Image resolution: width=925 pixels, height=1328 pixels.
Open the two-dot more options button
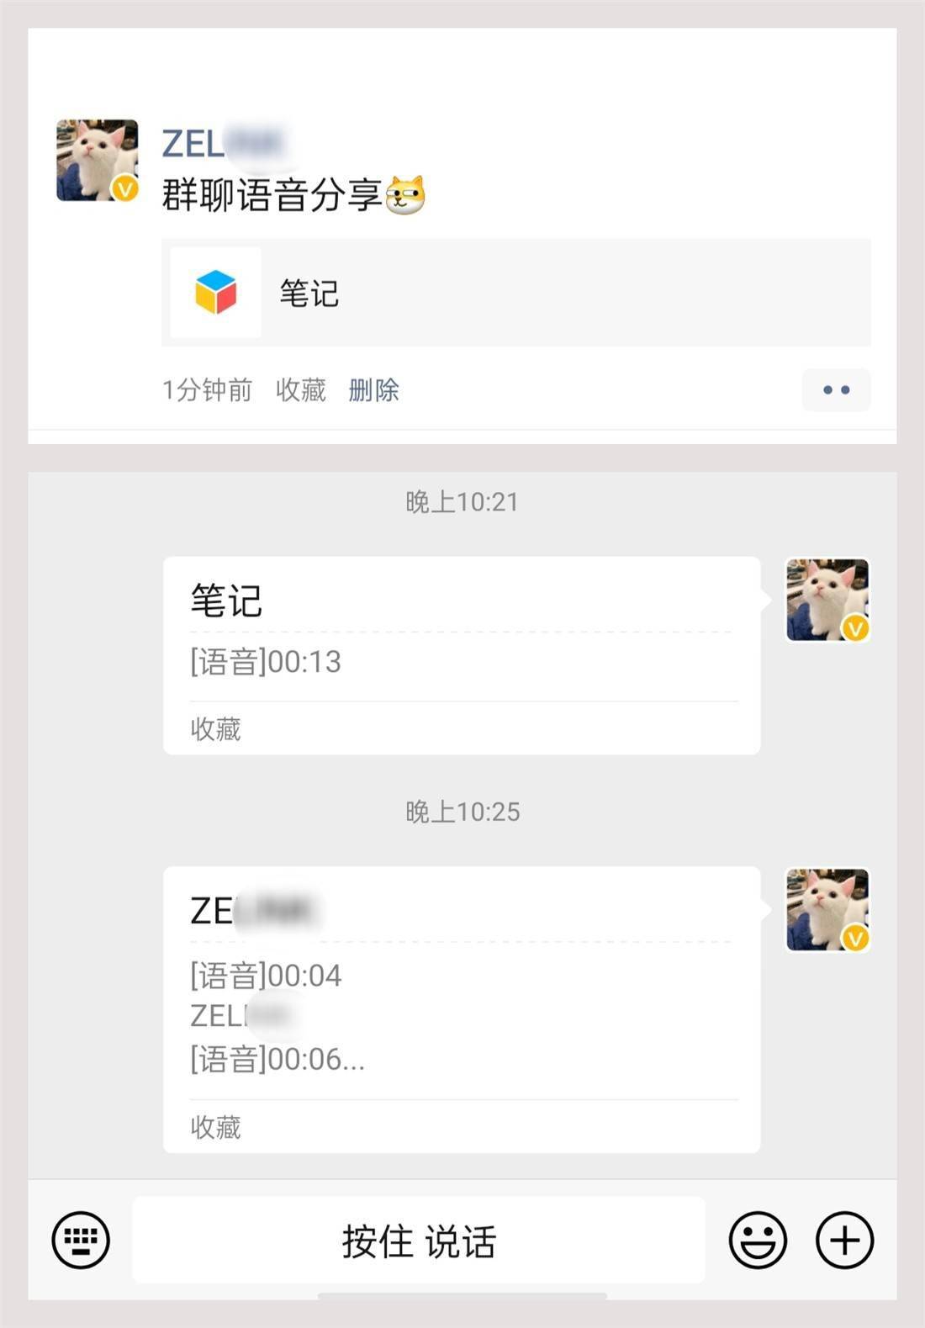pos(836,389)
